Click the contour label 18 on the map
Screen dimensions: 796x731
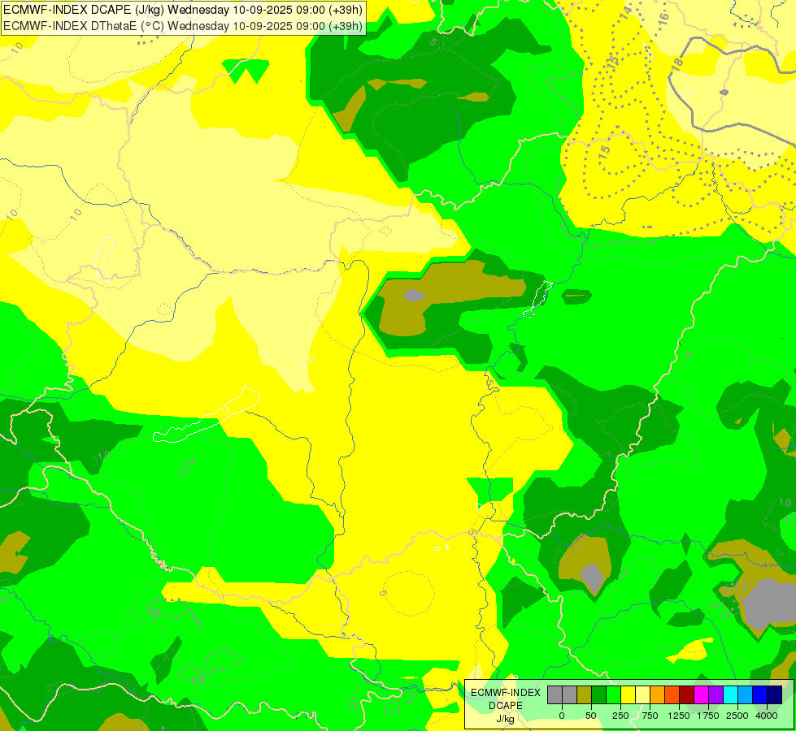point(677,63)
